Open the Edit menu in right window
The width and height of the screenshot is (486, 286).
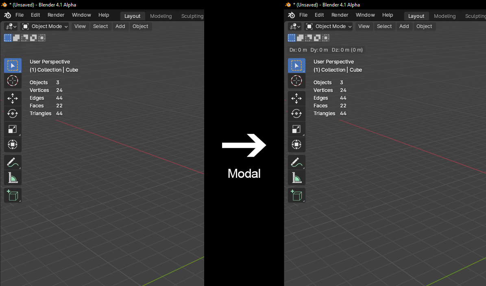click(319, 15)
